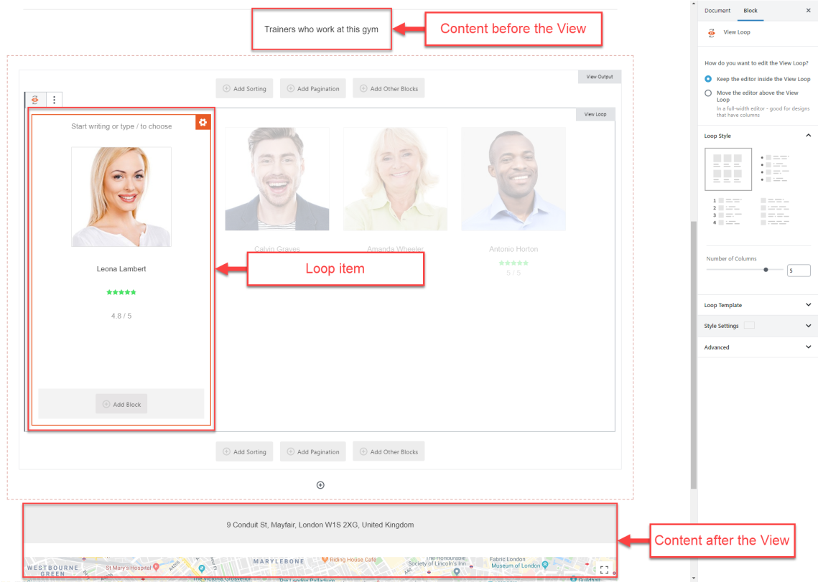This screenshot has width=818, height=582.
Task: Click the 9 Conduit St address text
Action: [x=320, y=525]
